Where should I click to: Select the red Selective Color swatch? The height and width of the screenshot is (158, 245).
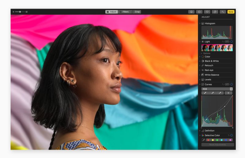pos(208,140)
